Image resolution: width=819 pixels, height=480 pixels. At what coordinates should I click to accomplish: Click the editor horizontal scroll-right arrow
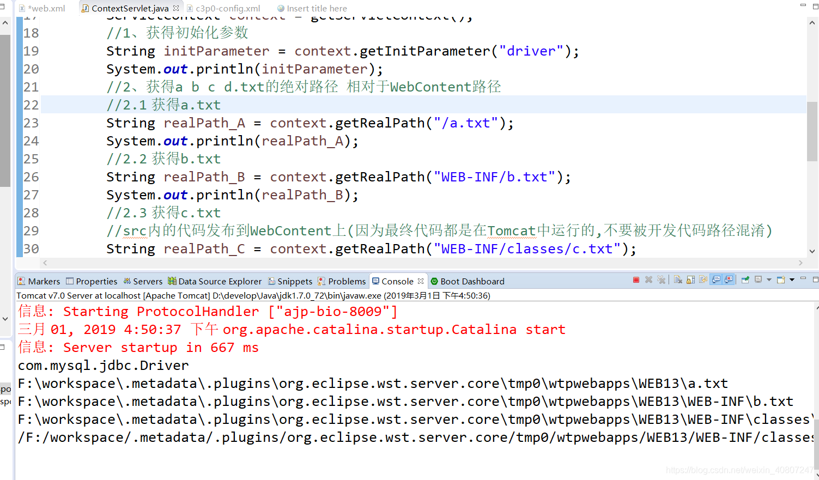click(x=800, y=263)
